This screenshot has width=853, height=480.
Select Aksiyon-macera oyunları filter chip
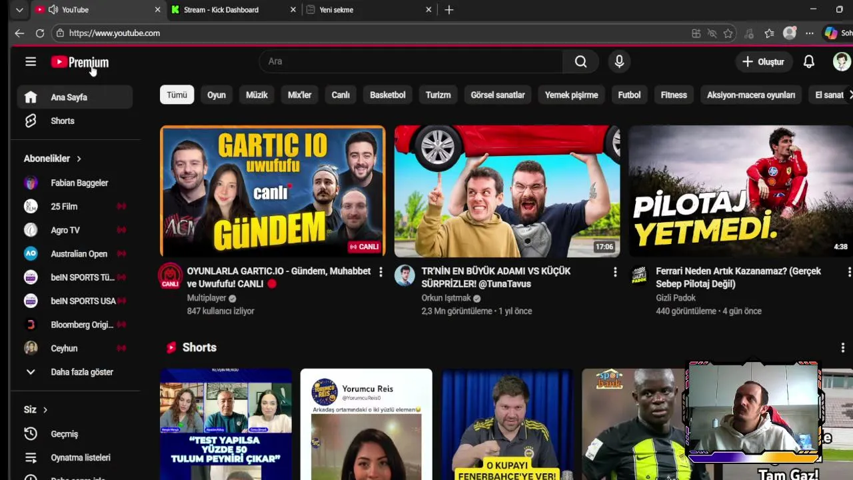pos(751,95)
